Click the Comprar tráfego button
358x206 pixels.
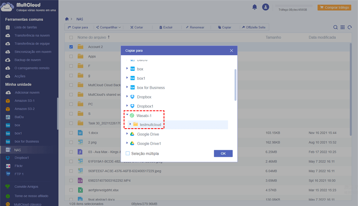[334, 7]
